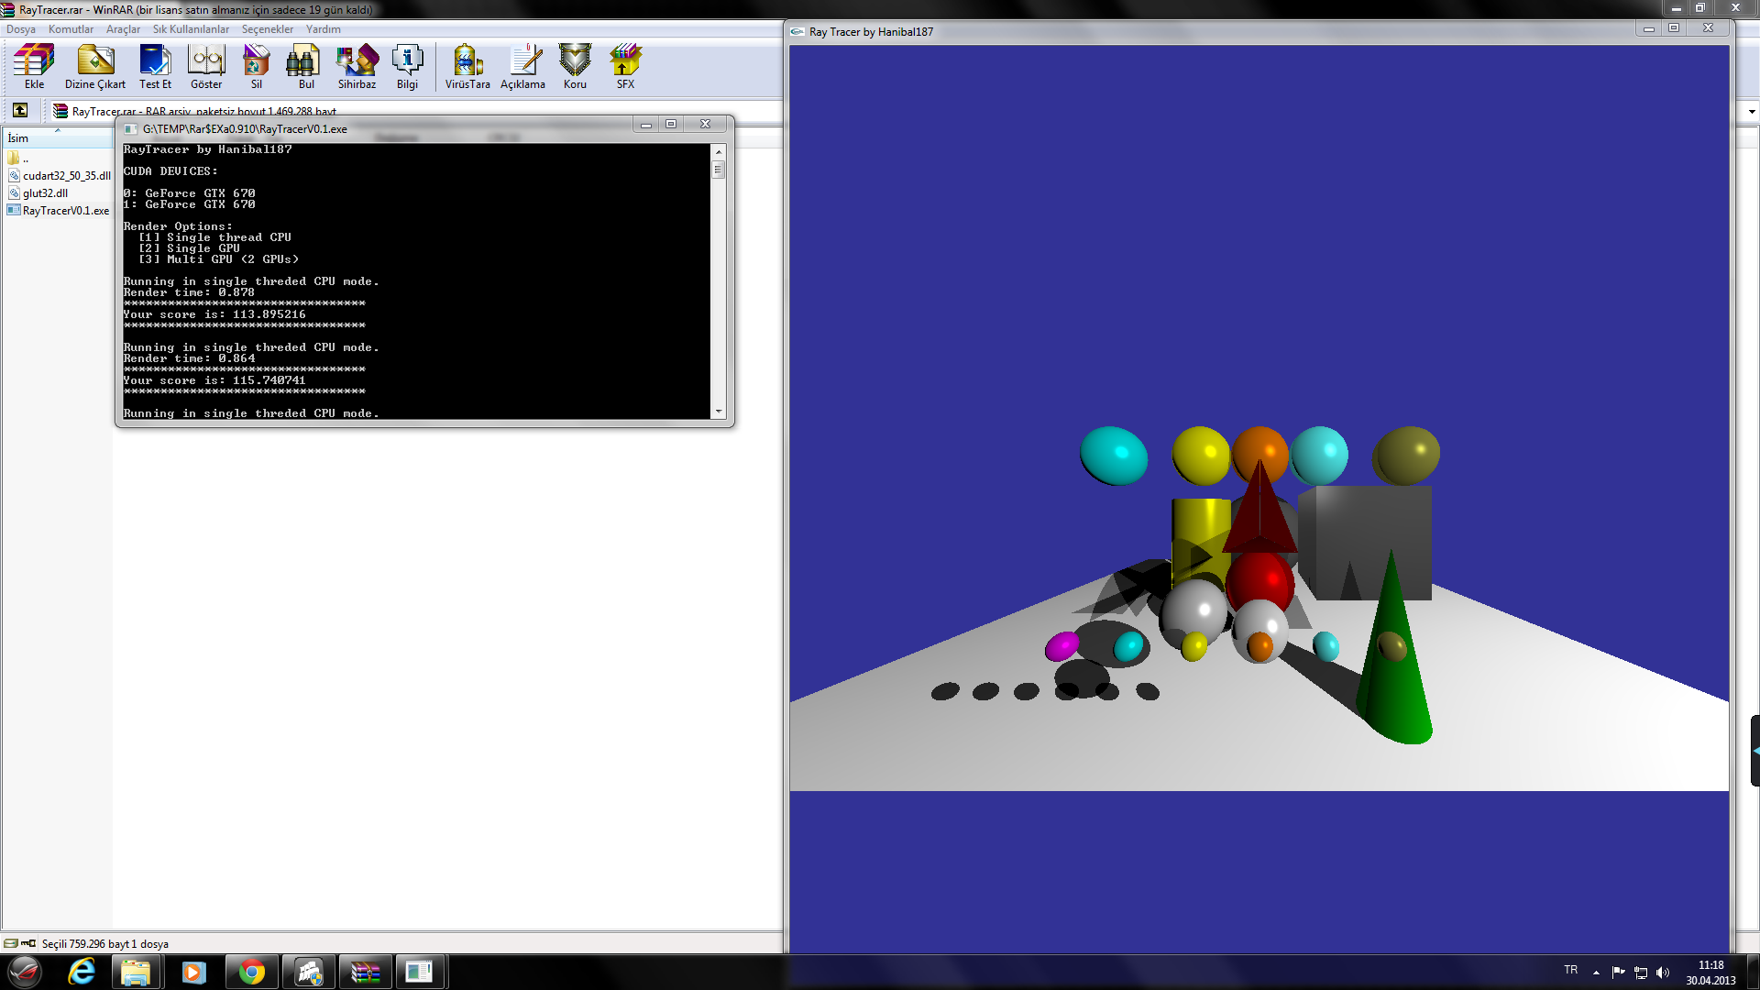Open the Seçenekler menu

click(x=268, y=29)
